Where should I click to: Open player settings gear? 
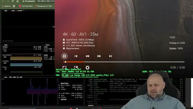87,68
